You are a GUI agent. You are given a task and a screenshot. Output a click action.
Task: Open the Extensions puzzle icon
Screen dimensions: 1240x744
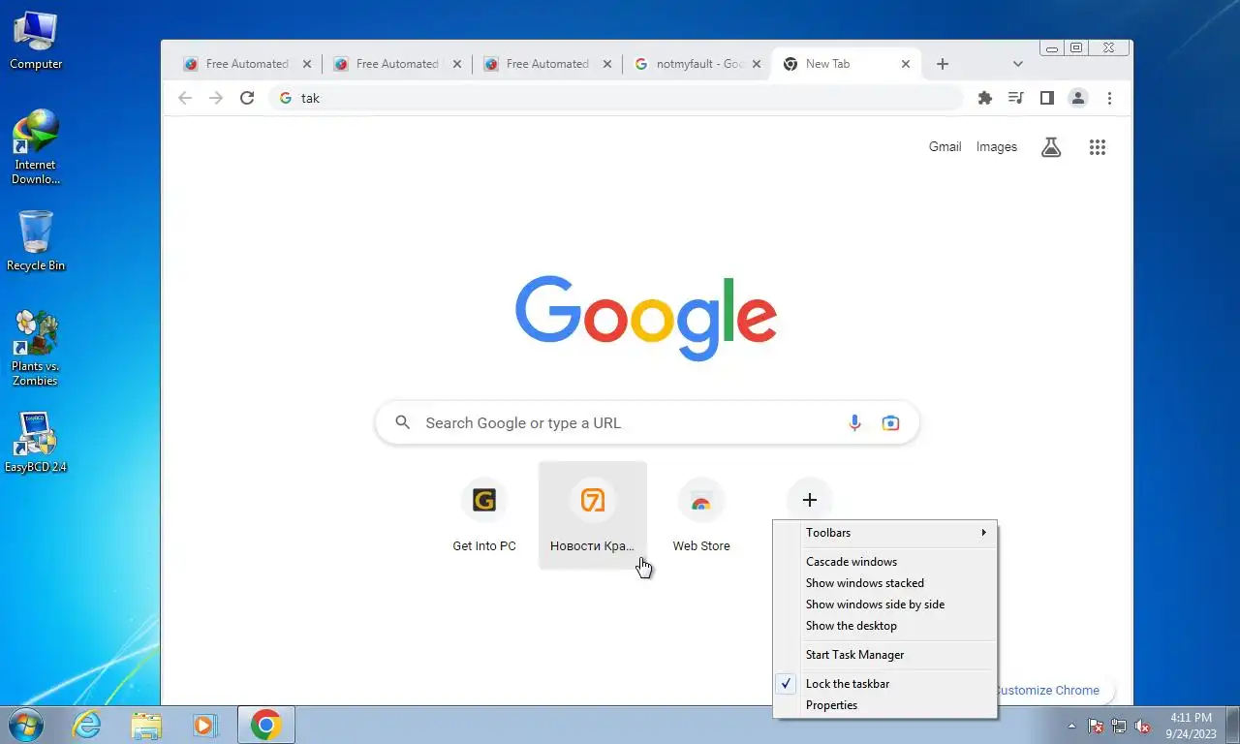coord(985,98)
